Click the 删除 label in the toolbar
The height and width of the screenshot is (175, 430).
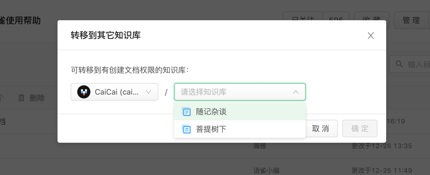click(x=37, y=98)
